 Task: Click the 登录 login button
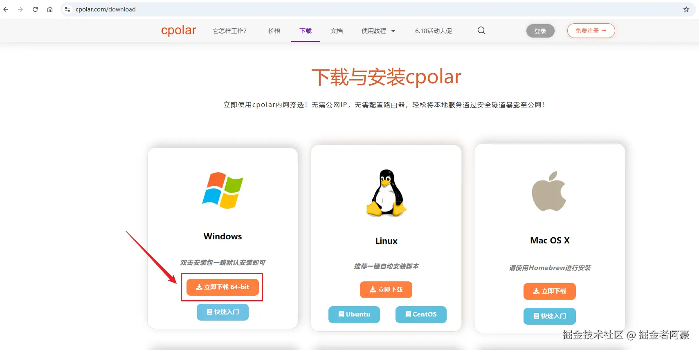(540, 31)
